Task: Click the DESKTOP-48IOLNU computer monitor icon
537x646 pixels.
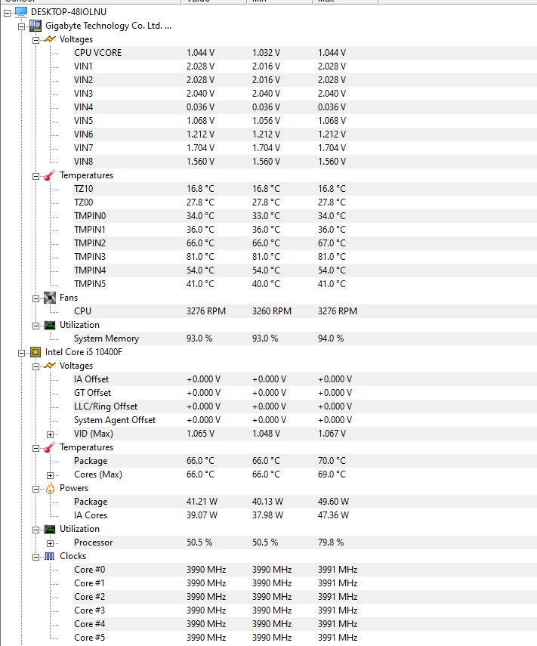Action: coord(21,12)
